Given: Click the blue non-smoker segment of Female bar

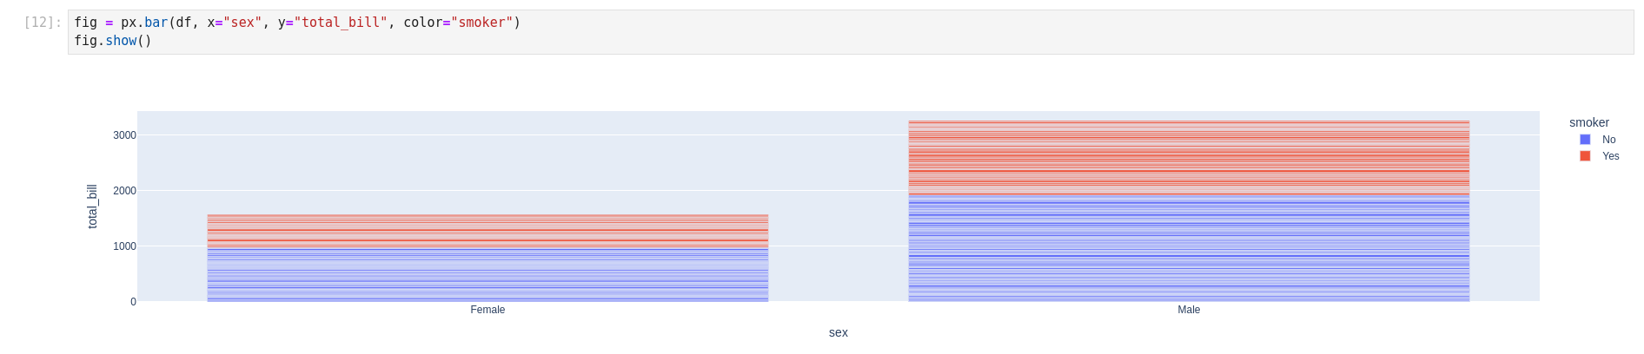Looking at the screenshot, I should pyautogui.click(x=487, y=276).
